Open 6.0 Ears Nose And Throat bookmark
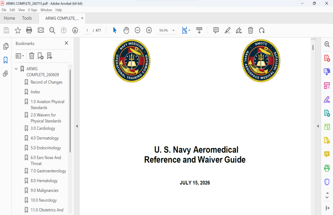This screenshot has height=215, width=333. (46, 160)
